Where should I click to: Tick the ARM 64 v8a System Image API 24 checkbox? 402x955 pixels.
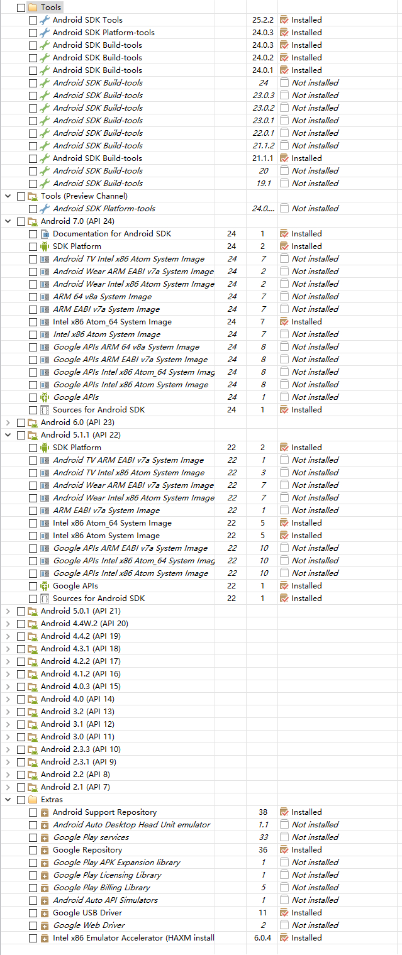click(33, 297)
